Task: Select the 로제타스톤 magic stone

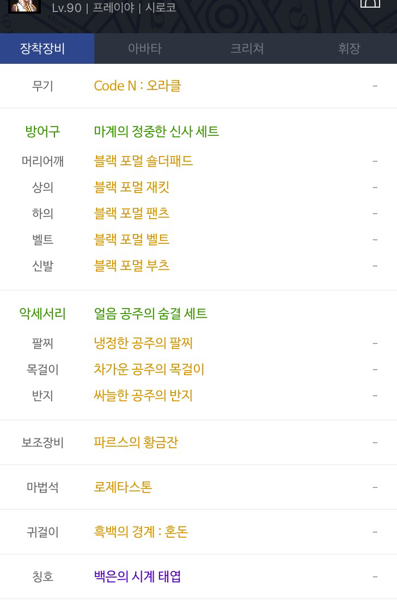Action: point(123,487)
